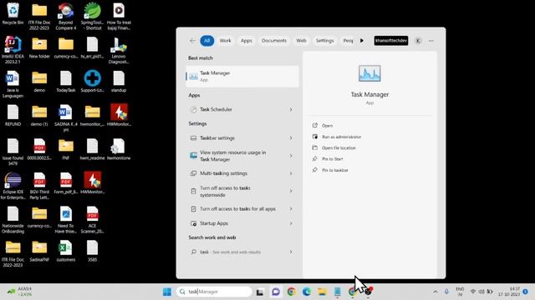535x300 pixels.
Task: Open Task Manager best match result
Action: [242, 76]
